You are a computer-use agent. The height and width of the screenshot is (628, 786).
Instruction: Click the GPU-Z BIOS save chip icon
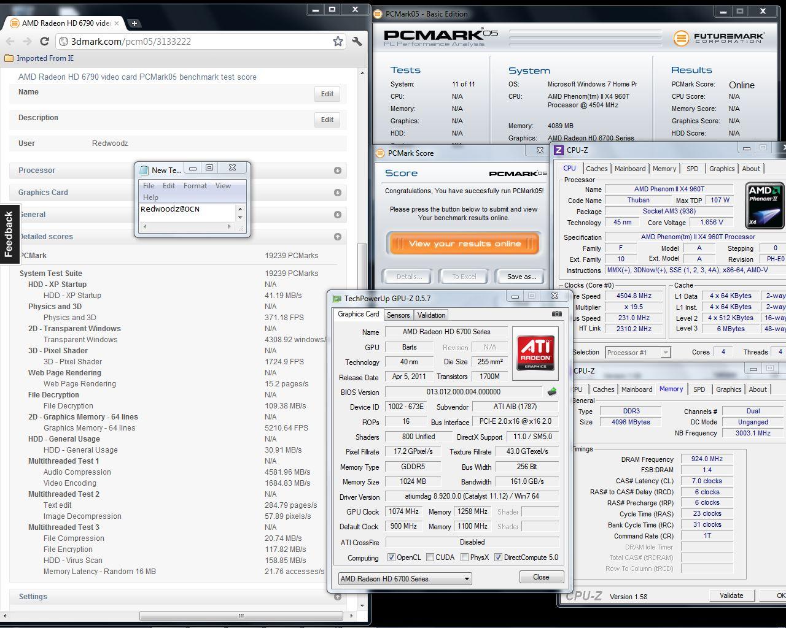coord(552,391)
